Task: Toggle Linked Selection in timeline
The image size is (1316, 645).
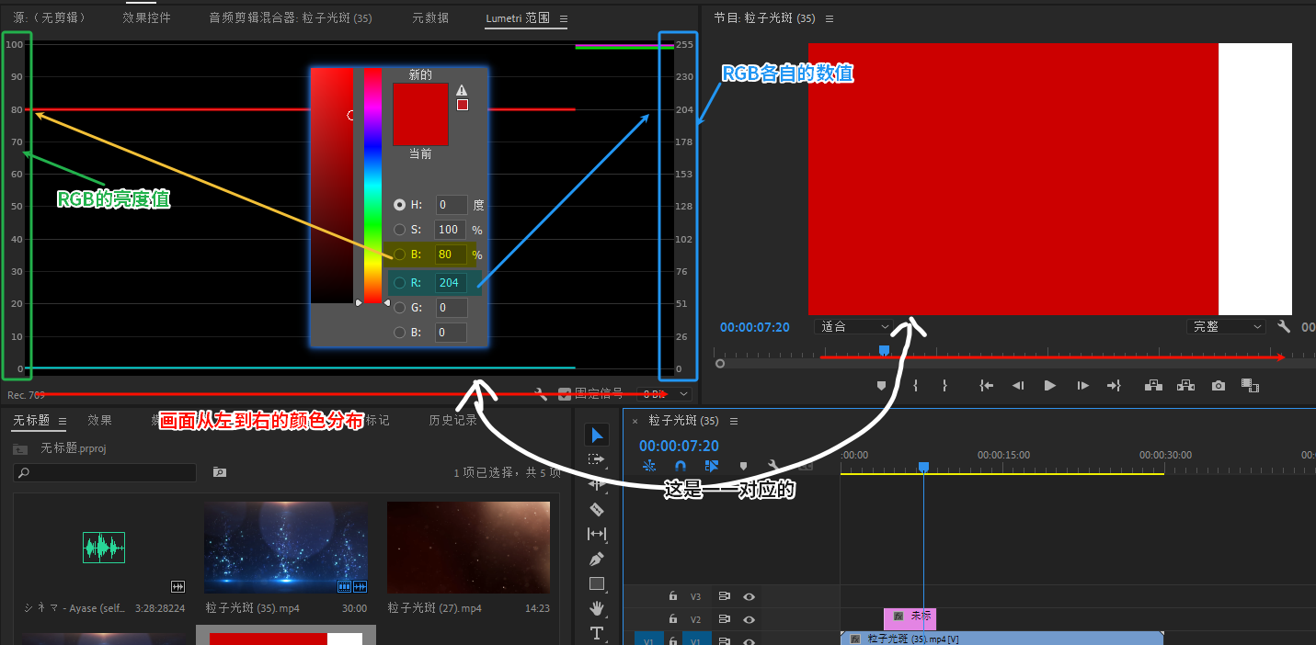Action: point(712,466)
